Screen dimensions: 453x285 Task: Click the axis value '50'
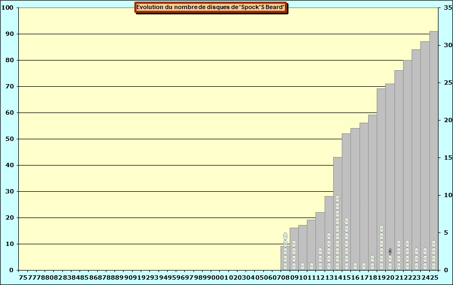pyautogui.click(x=10, y=139)
